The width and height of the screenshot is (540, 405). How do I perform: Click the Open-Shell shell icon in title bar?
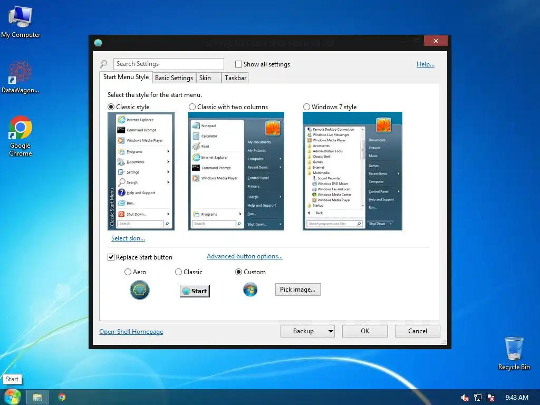pos(98,43)
